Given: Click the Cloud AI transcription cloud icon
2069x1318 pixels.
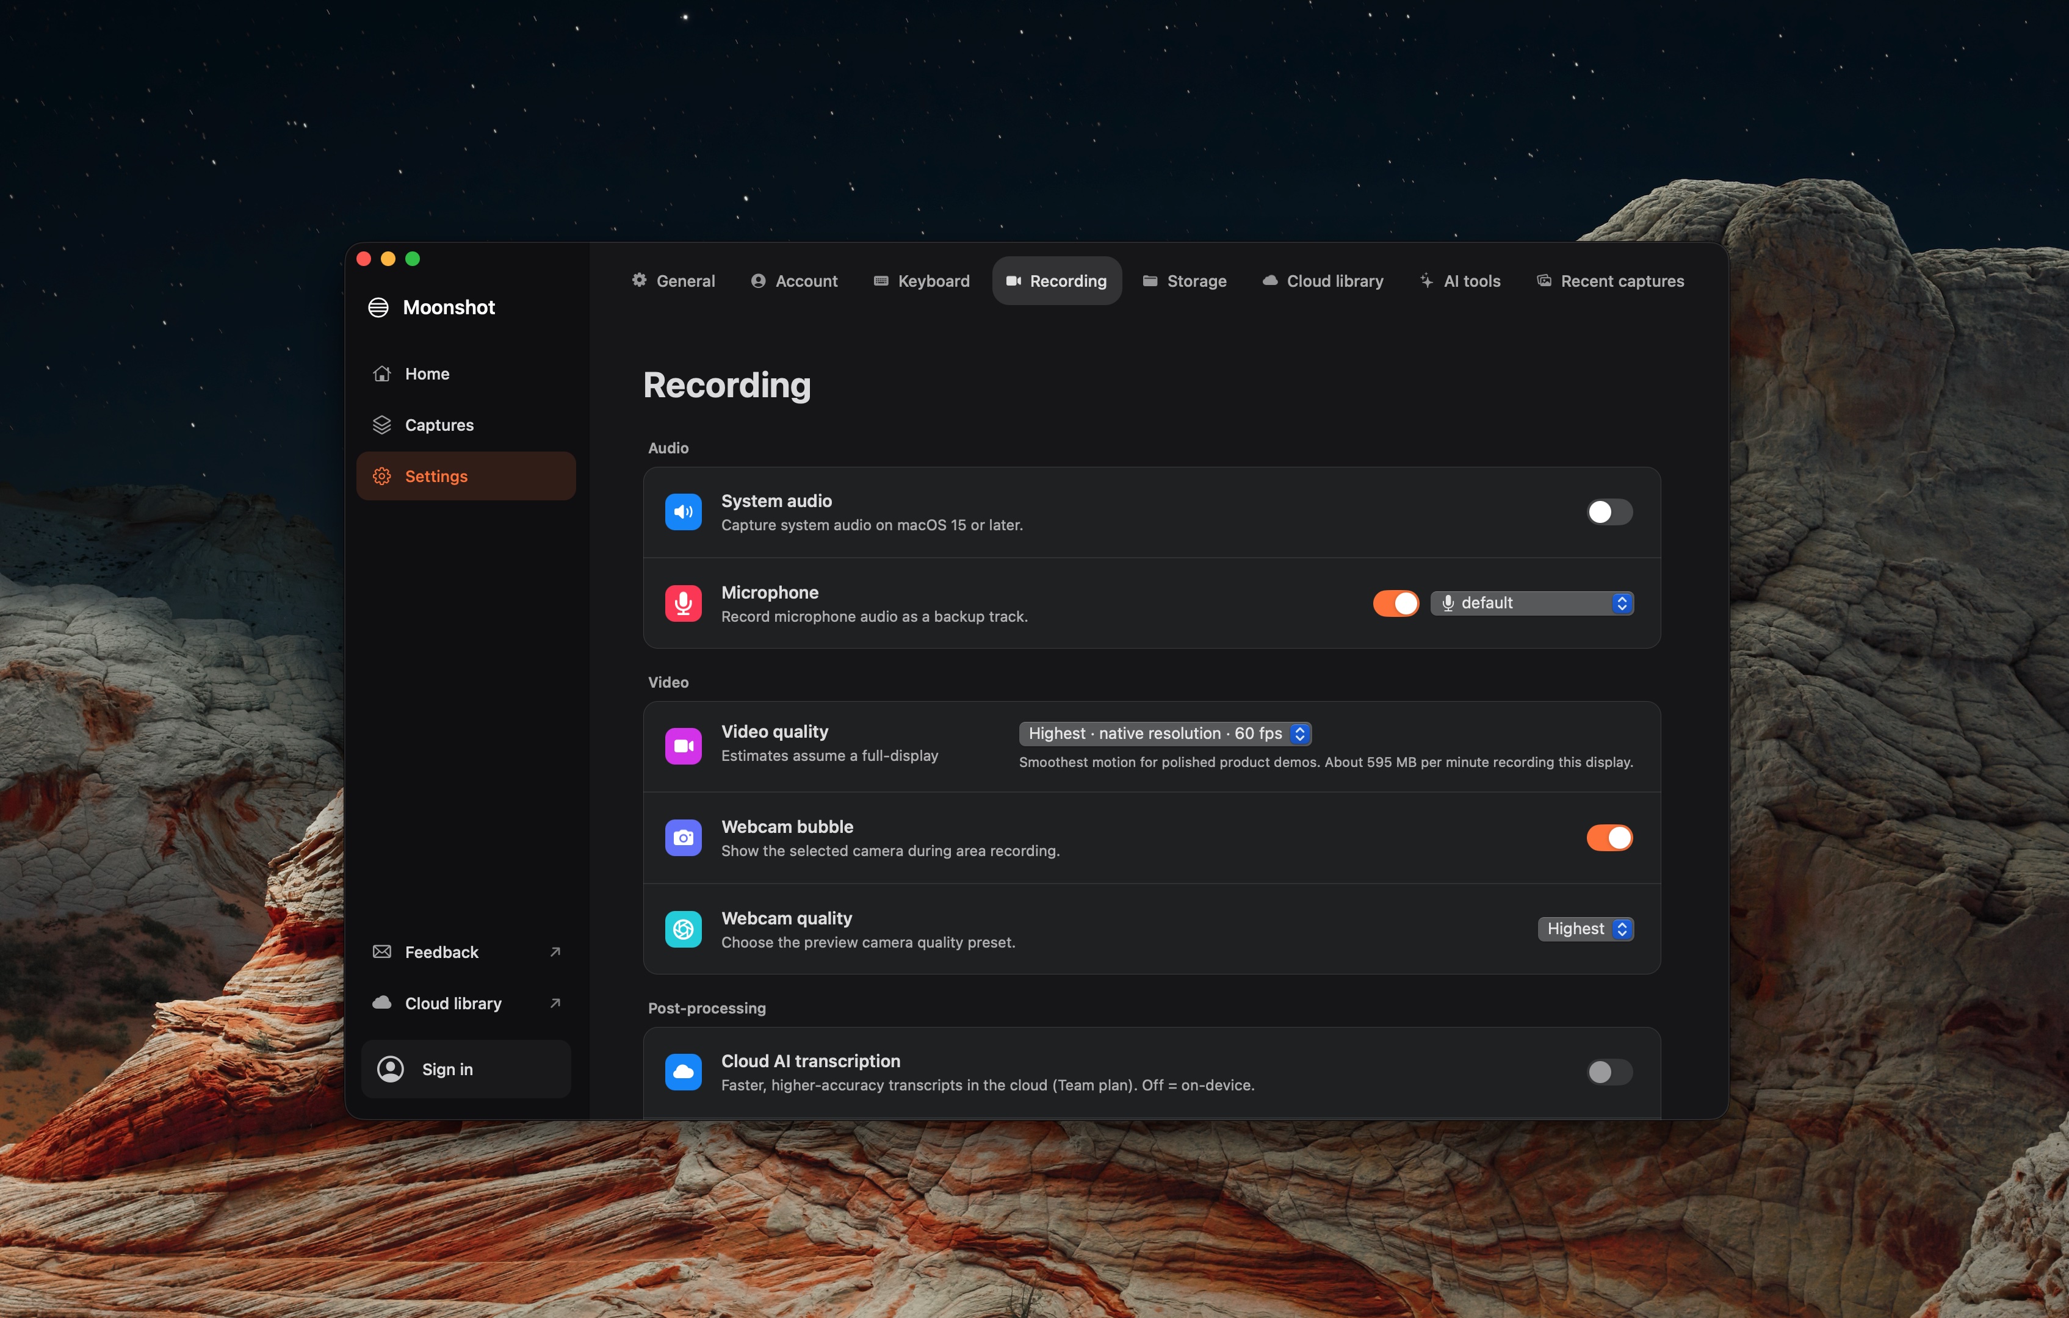Looking at the screenshot, I should 683,1071.
